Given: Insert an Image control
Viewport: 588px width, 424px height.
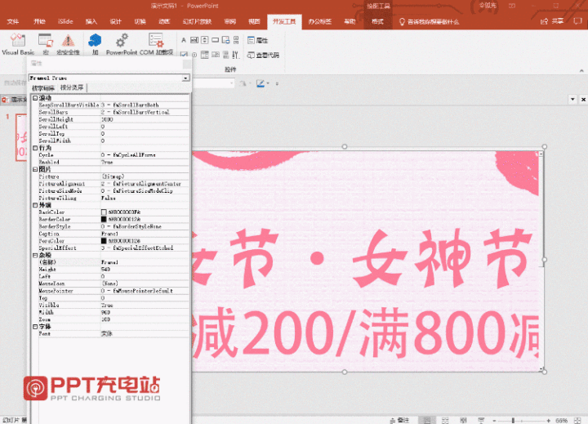Looking at the screenshot, I should tap(225, 40).
